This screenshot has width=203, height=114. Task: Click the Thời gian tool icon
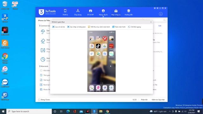coord(41,75)
